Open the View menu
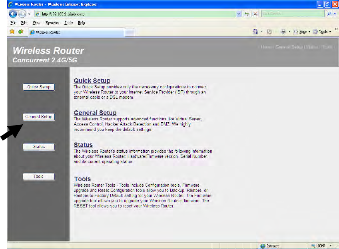Image resolution: width=339 pixels, height=249 pixels. click(x=36, y=23)
